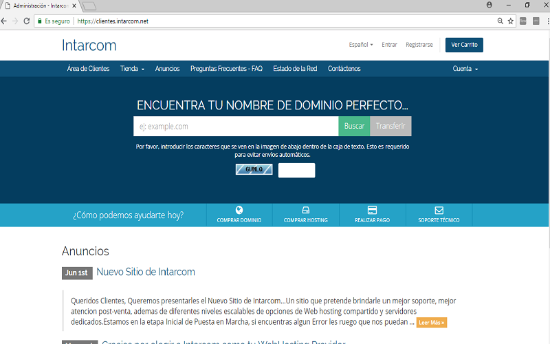The height and width of the screenshot is (344, 550).
Task: Click the first browser extension icon
Action: click(523, 21)
